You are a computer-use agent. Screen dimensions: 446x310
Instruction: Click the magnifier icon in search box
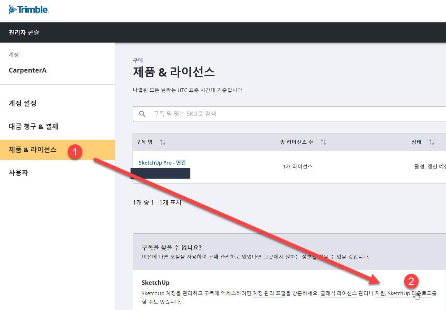(x=142, y=114)
